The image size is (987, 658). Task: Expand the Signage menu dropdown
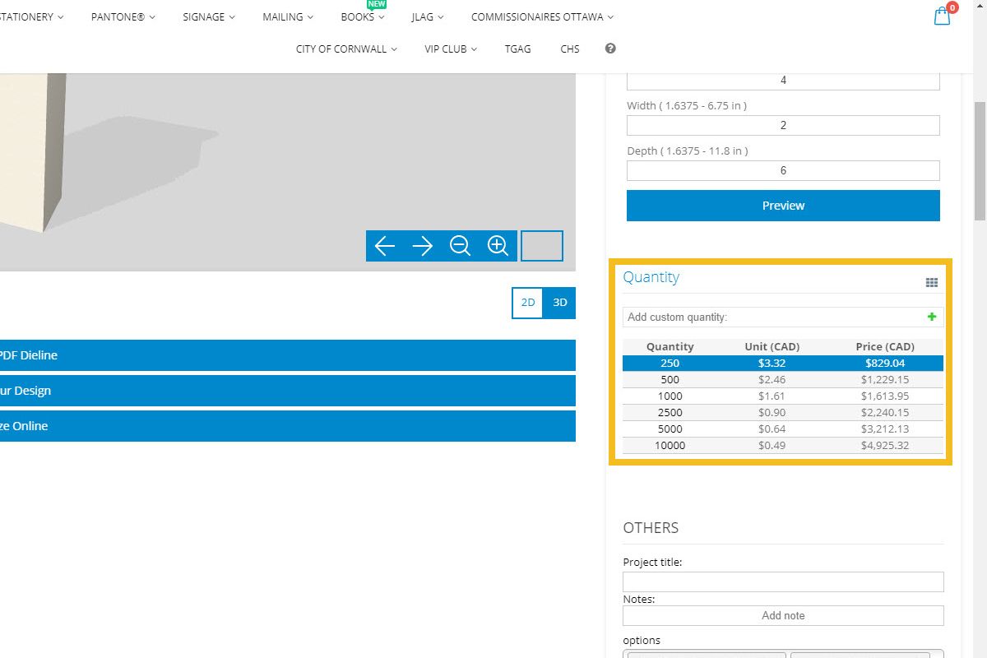point(208,16)
